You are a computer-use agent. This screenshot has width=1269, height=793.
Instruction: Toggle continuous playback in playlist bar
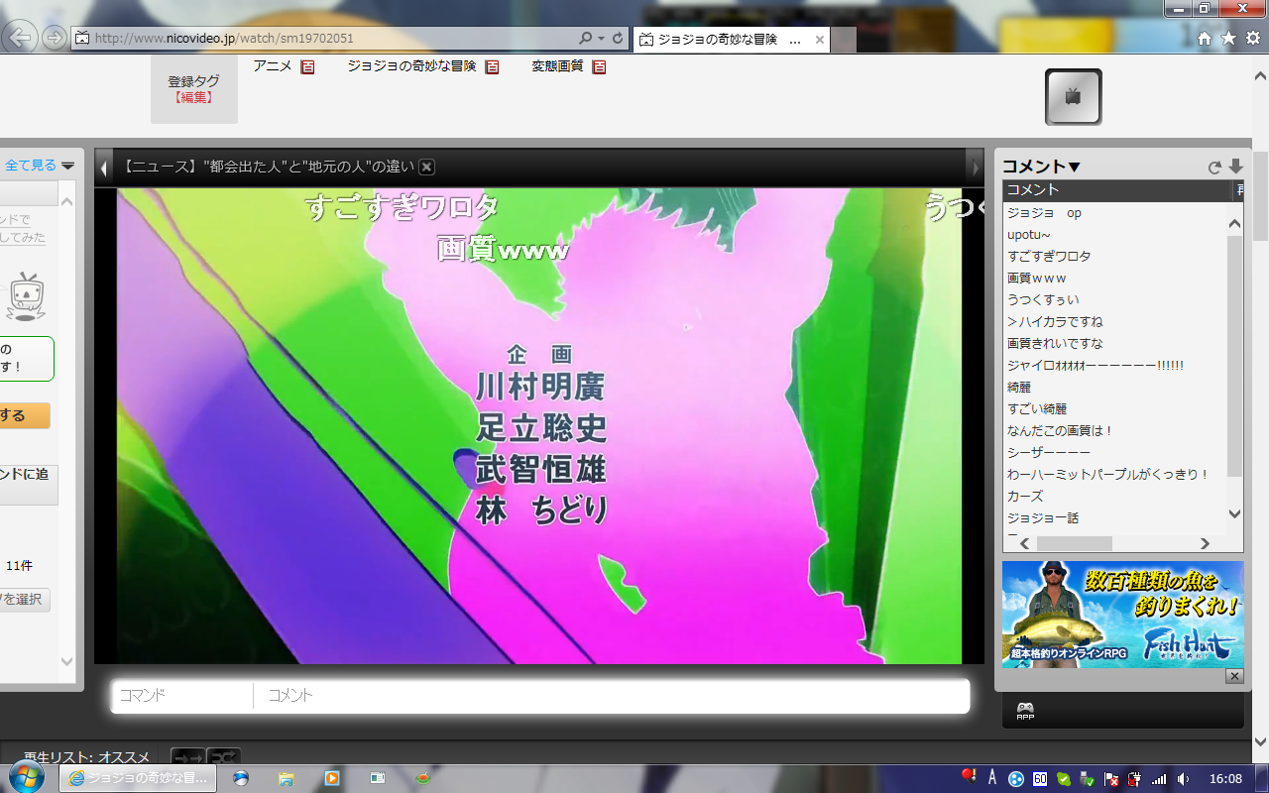point(187,756)
